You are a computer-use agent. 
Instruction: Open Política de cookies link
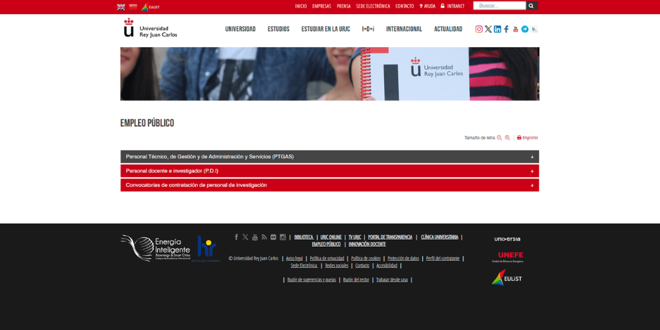coord(366,258)
